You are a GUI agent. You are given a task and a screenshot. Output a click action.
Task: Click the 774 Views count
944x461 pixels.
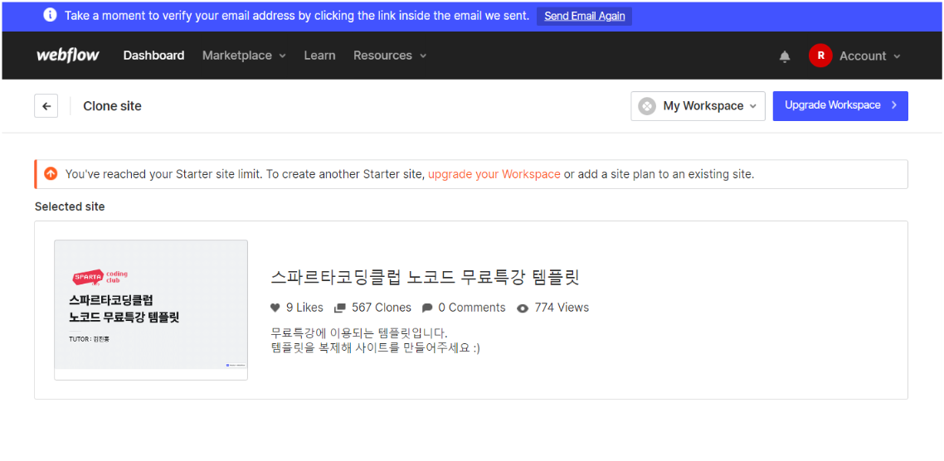(x=562, y=308)
